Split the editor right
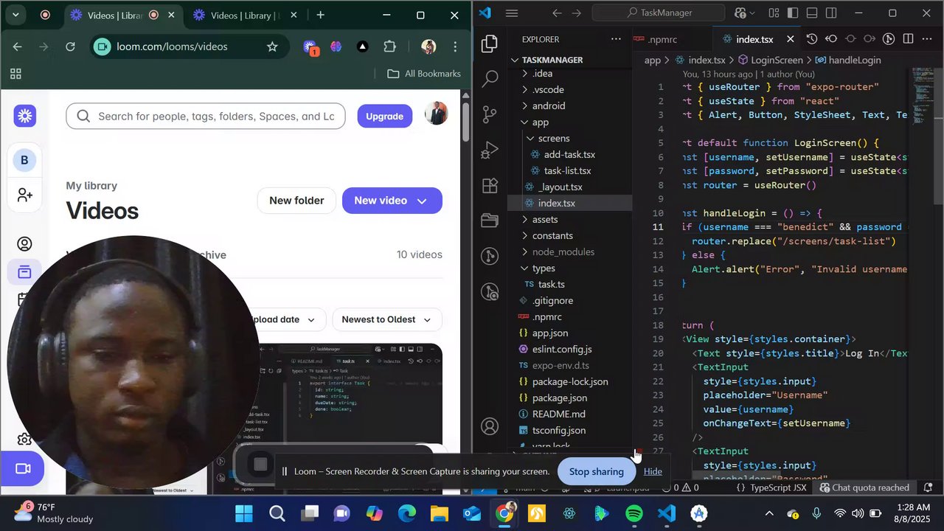Viewport: 944px width, 531px height. tap(908, 39)
